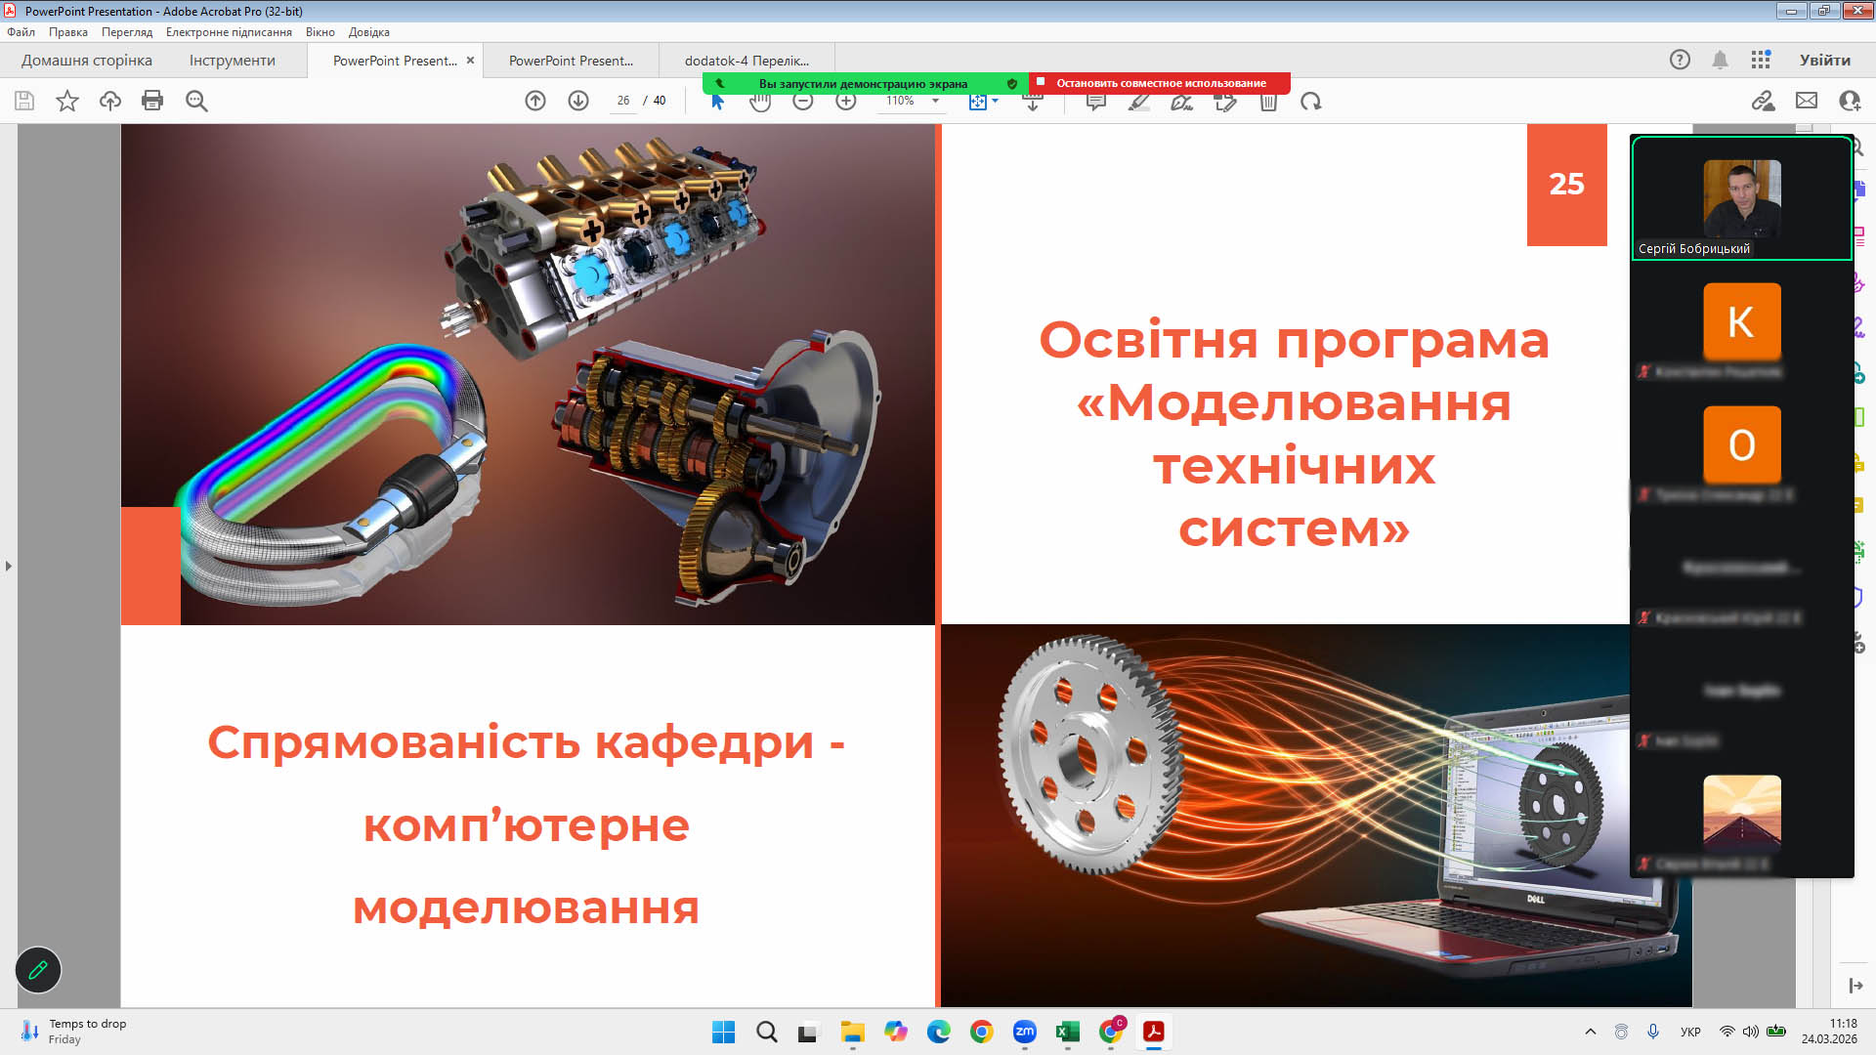
Task: Open the Інструменти tools view
Action: pos(233,61)
